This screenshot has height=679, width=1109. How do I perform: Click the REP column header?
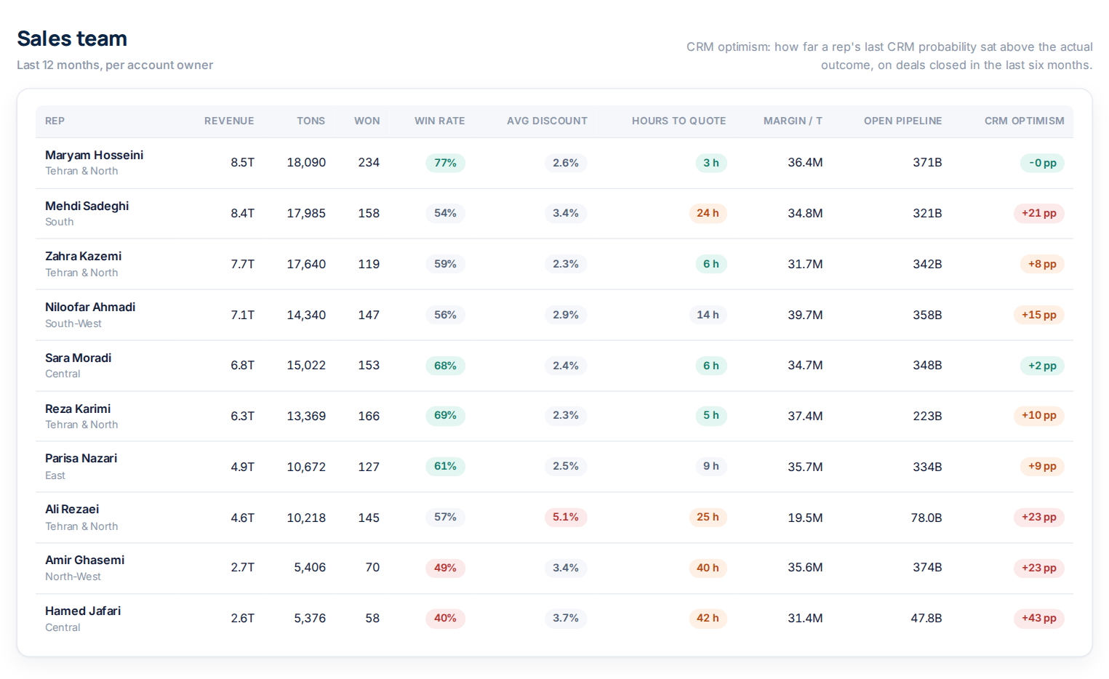tap(55, 121)
